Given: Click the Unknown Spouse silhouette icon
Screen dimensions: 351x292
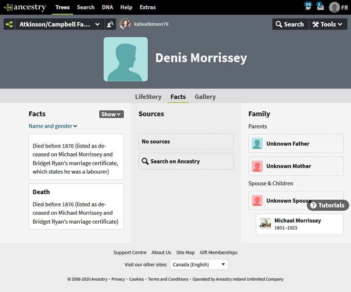Looking at the screenshot, I should 257,200.
